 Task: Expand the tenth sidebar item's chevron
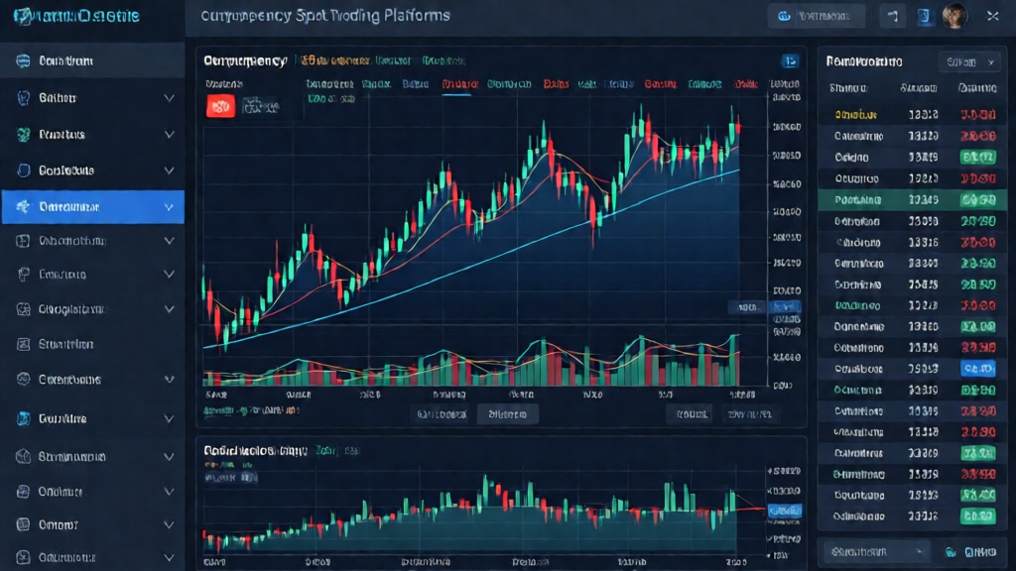pos(169,380)
